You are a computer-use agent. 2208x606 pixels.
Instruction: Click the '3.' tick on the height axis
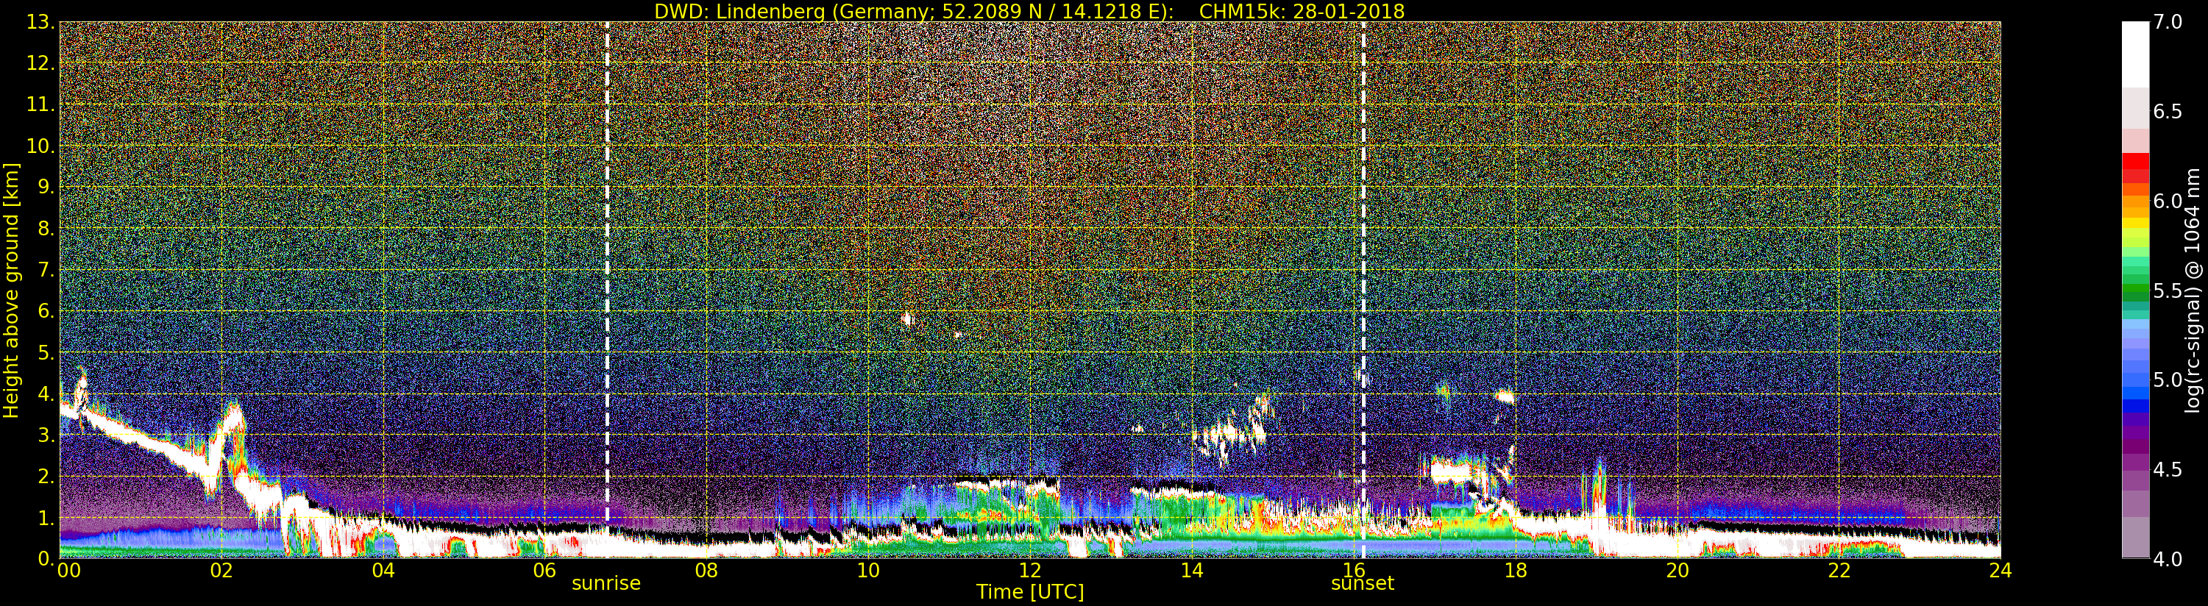pyautogui.click(x=46, y=435)
